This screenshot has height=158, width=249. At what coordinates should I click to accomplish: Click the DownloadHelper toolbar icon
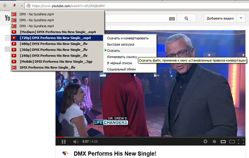pyautogui.click(x=15, y=5)
